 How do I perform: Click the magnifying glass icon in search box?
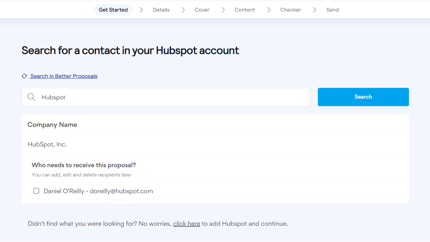[31, 97]
